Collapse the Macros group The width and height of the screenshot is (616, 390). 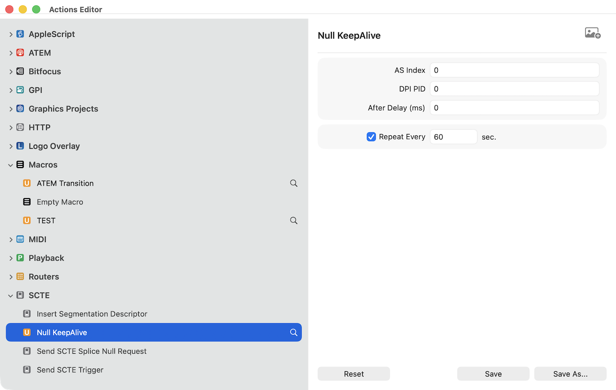coord(11,165)
